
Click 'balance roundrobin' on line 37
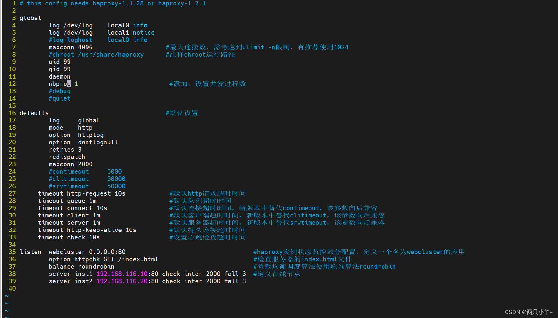click(82, 267)
